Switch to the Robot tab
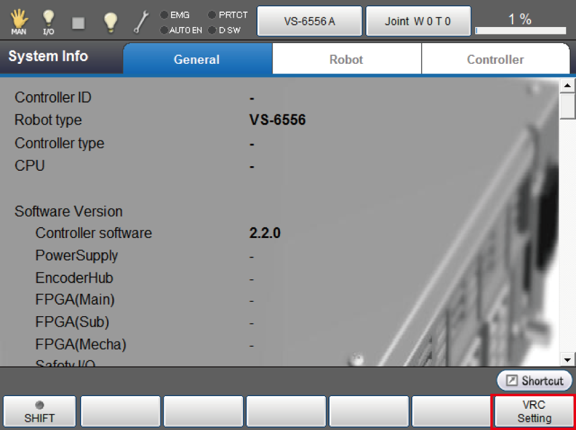576x430 pixels. click(346, 59)
